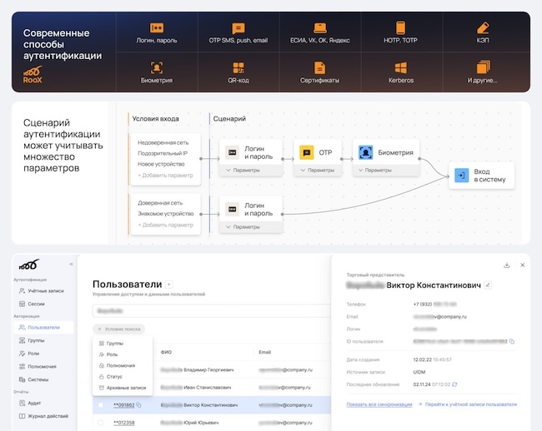Click the ЕСИА, VK, OK, Яндекс laptop icon
Image resolution: width=542 pixels, height=431 pixels.
pos(319,27)
